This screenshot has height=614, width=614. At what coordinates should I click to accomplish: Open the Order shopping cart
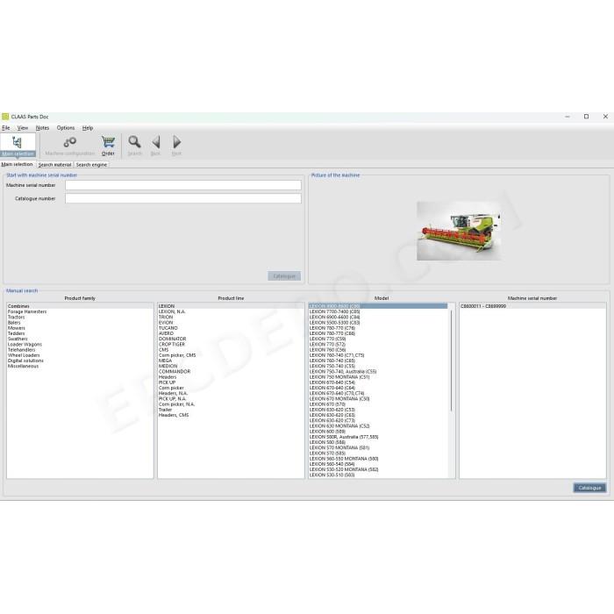click(108, 146)
